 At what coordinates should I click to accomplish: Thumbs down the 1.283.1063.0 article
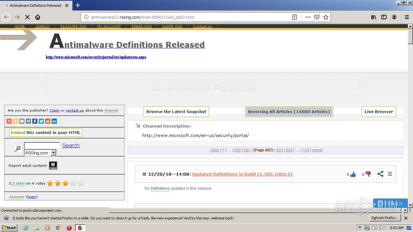tap(368, 174)
